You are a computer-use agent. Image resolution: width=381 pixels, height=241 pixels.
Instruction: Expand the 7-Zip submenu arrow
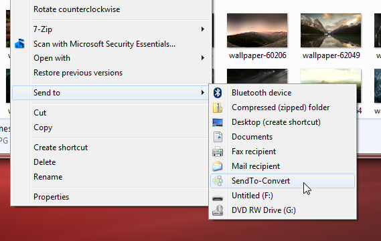point(202,29)
